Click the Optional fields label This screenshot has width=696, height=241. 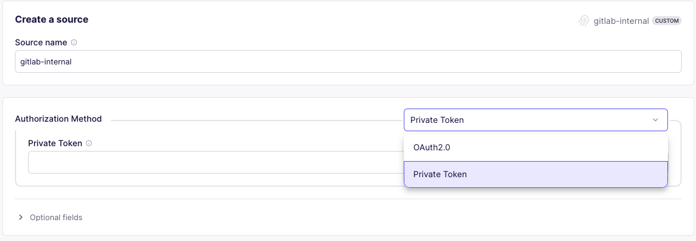click(56, 218)
